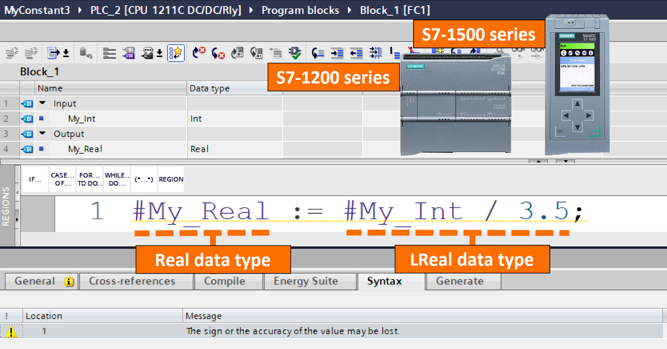Insert a CASE OF statement snippet
Image resolution: width=667 pixels, height=349 pixels.
(x=63, y=179)
